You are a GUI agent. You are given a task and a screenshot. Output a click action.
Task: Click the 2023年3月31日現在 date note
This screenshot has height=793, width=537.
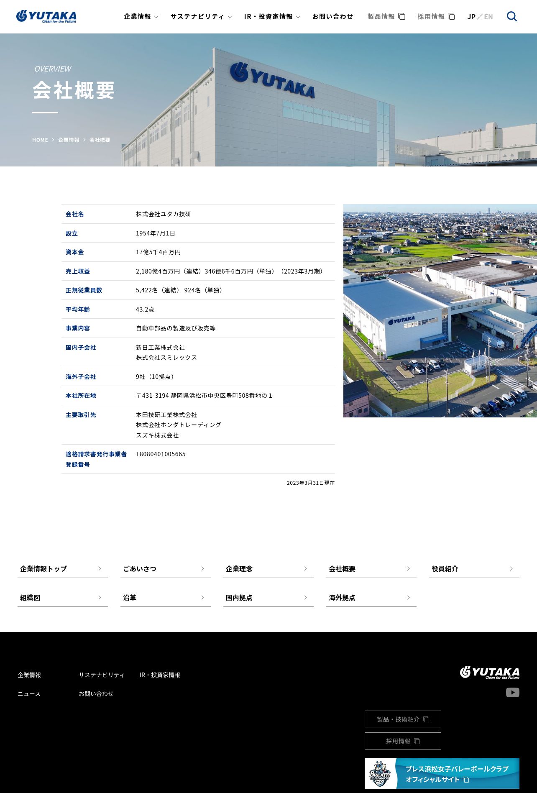click(x=311, y=483)
